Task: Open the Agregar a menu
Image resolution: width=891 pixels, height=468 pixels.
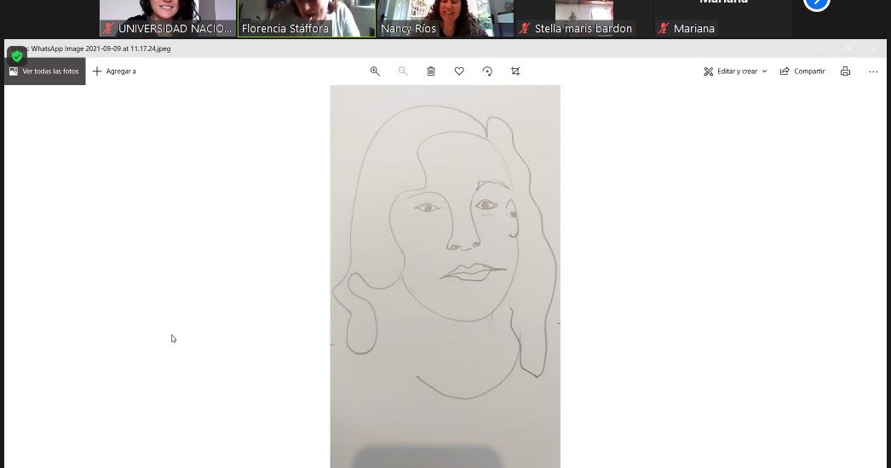Action: coord(114,71)
